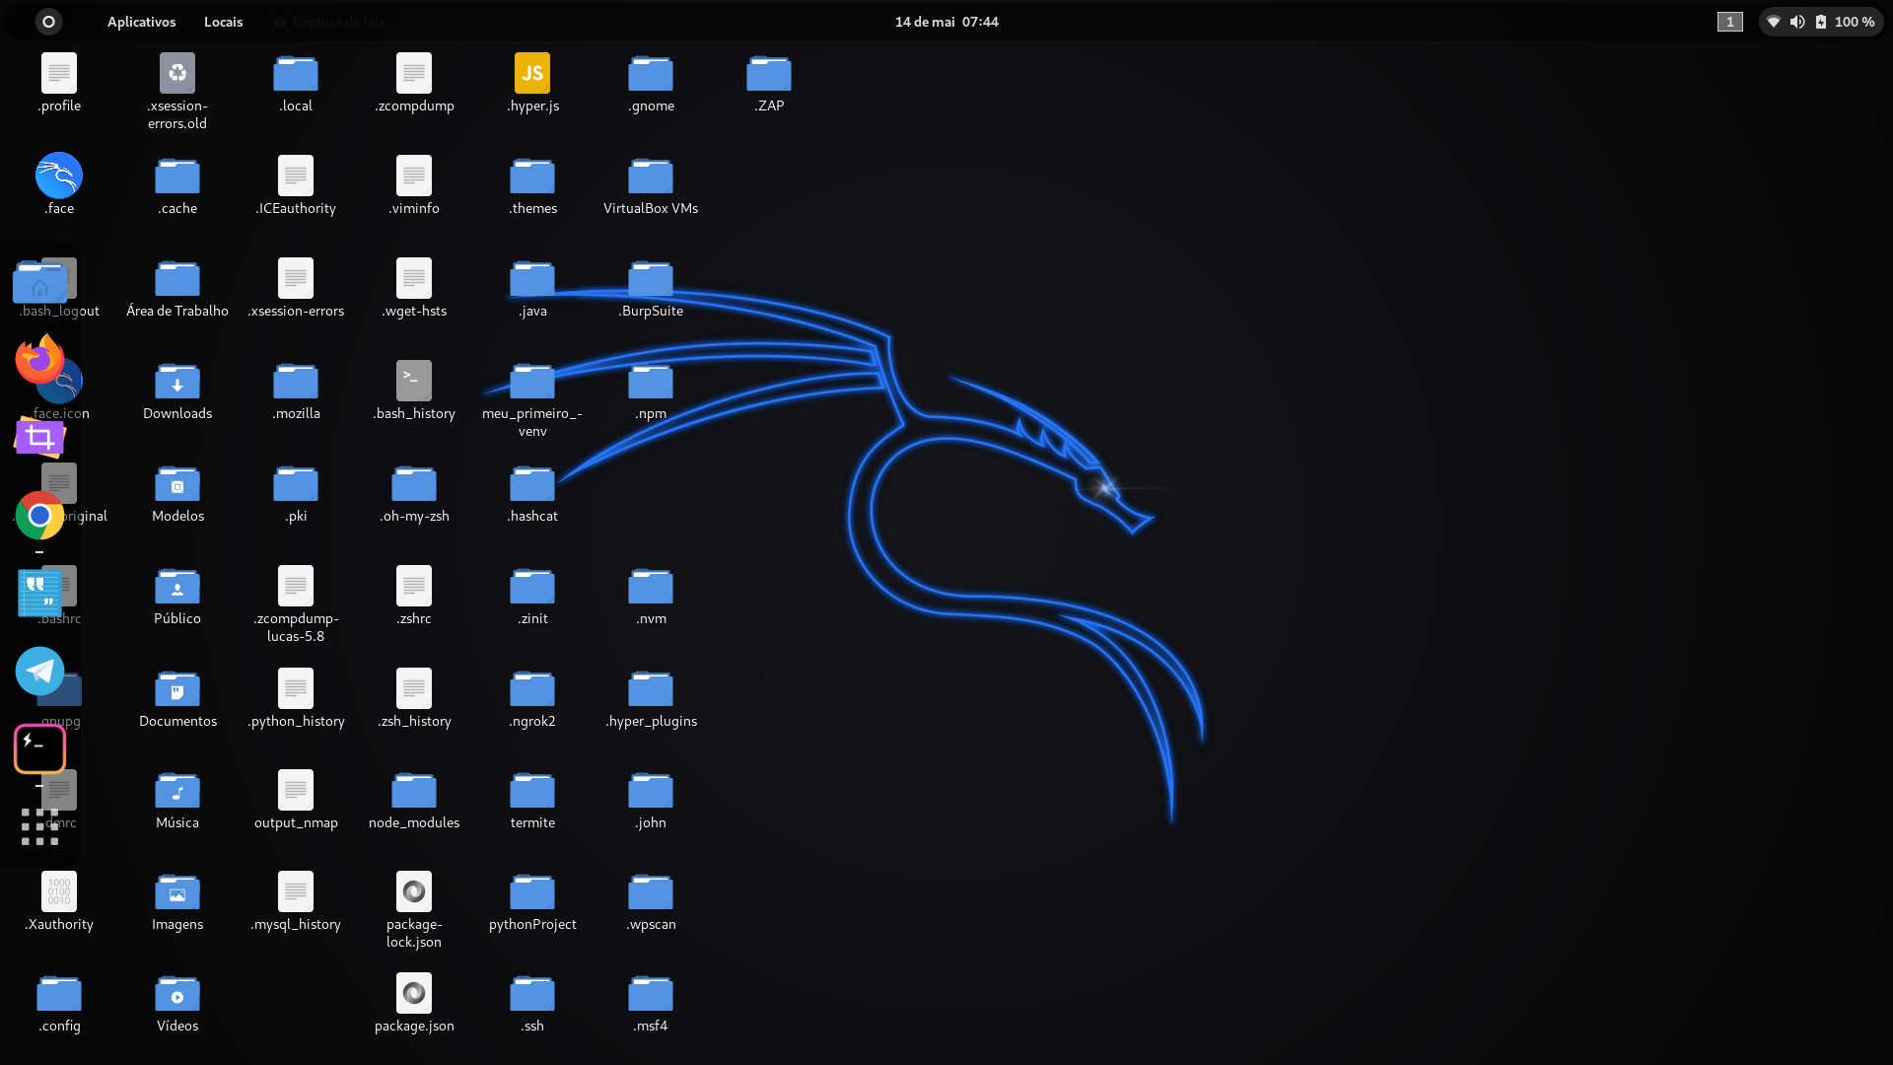Select the .local folder

pyautogui.click(x=296, y=73)
